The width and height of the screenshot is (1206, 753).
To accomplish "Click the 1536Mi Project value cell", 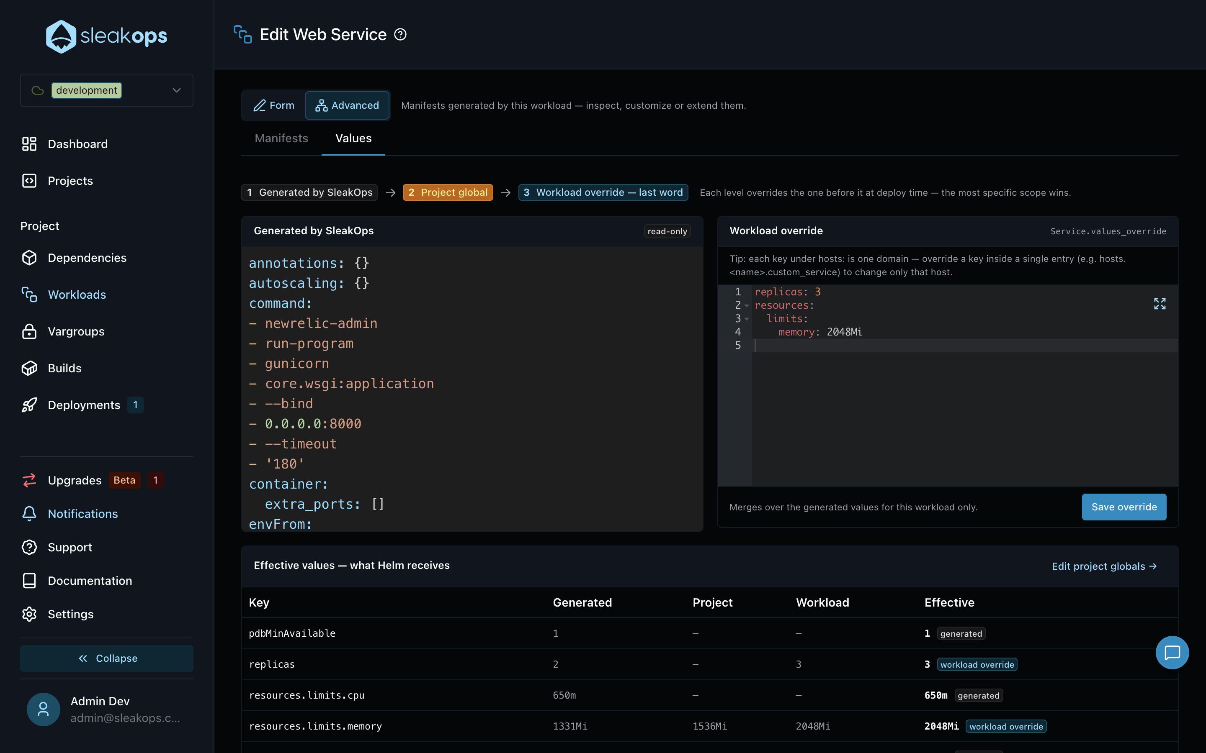I will (x=710, y=726).
